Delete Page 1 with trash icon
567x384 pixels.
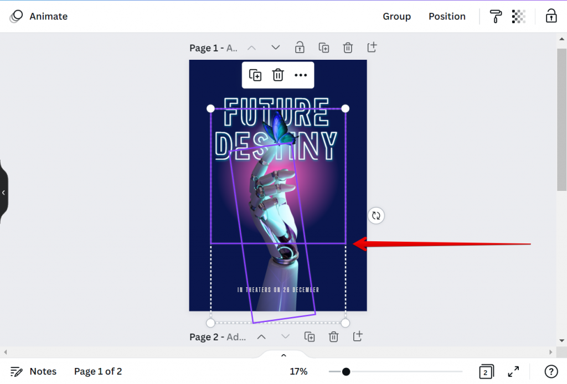(348, 48)
